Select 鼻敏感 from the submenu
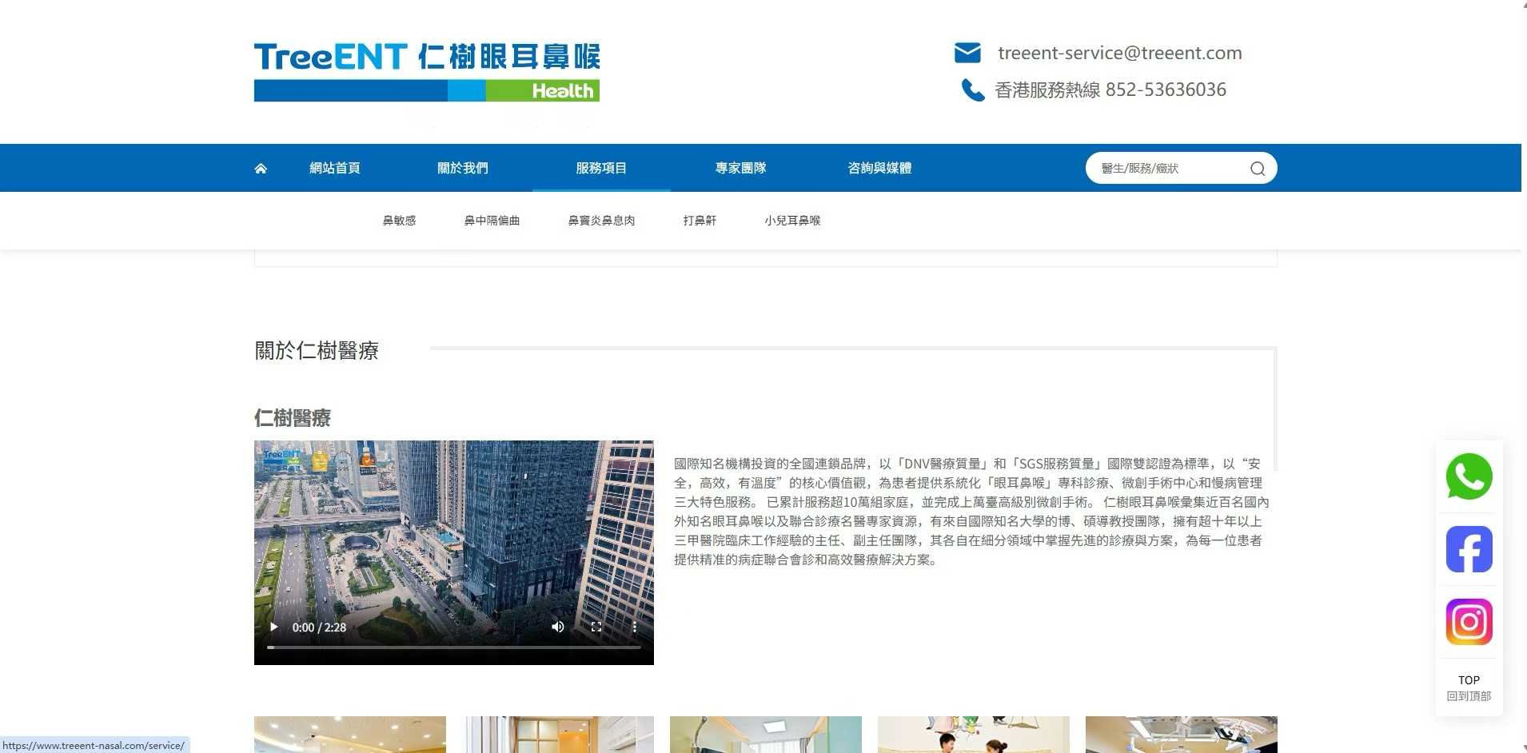 pos(399,221)
